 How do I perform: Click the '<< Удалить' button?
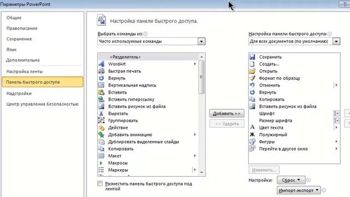(x=227, y=124)
